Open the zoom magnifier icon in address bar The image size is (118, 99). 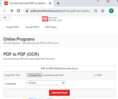(x=96, y=11)
